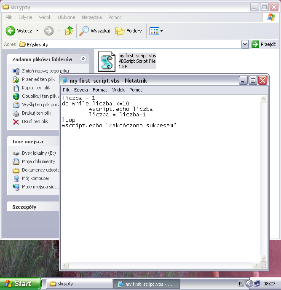
Task: Select the my first script.vbs file icon
Action: pos(107,62)
